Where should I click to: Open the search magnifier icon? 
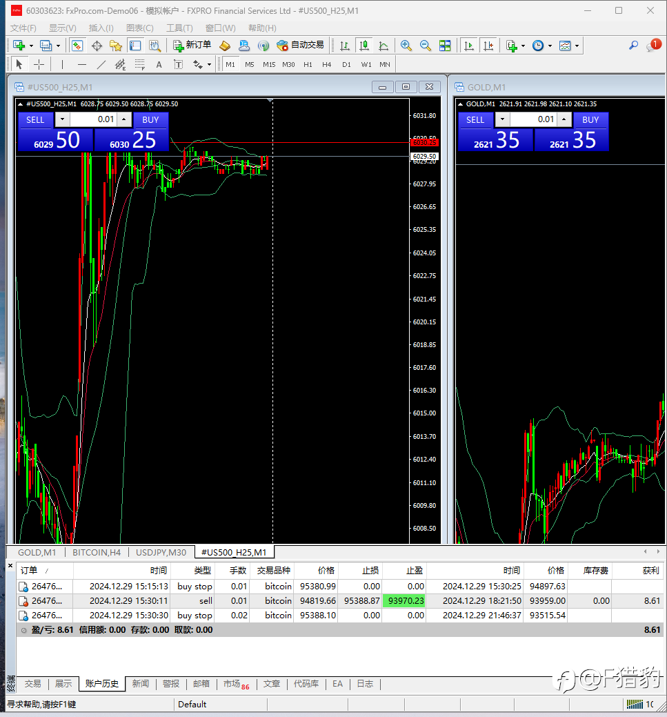coord(633,46)
